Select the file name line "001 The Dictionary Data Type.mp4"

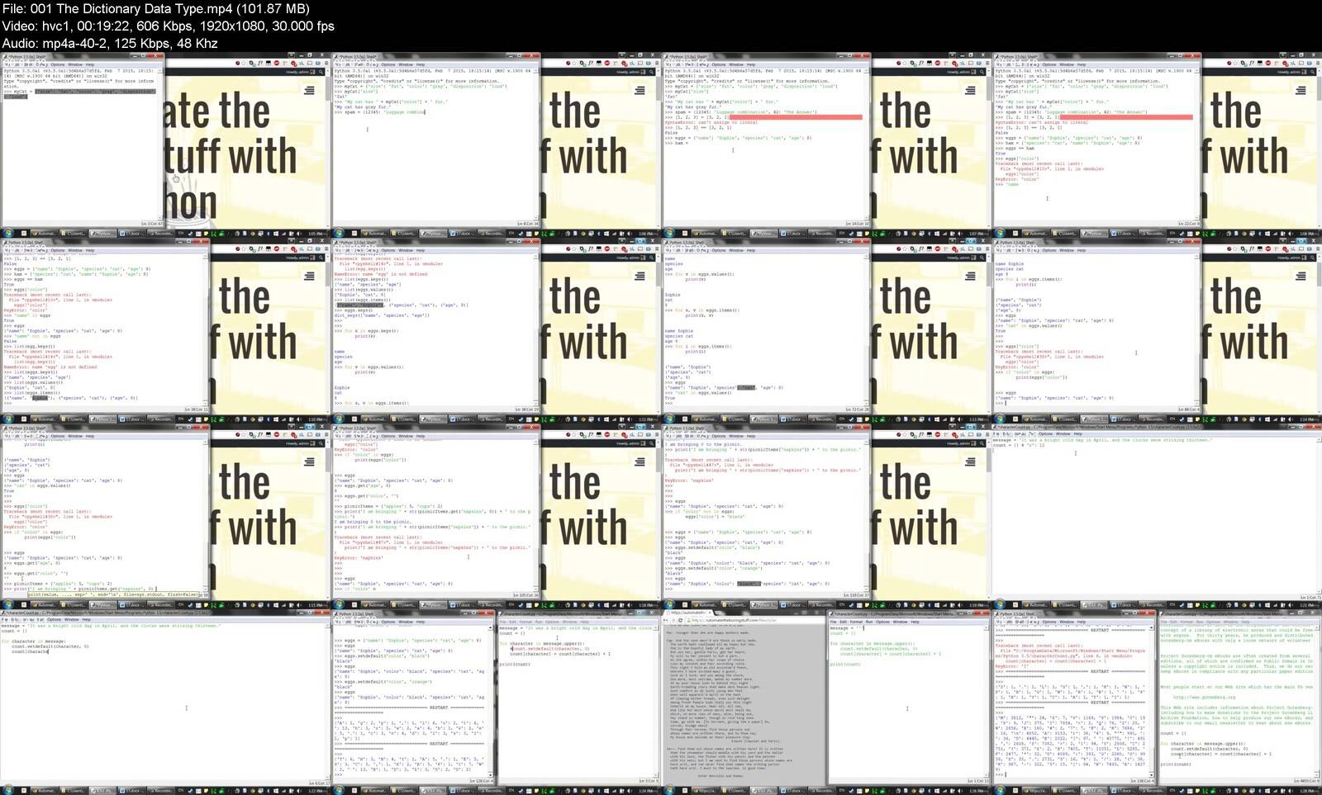point(155,8)
